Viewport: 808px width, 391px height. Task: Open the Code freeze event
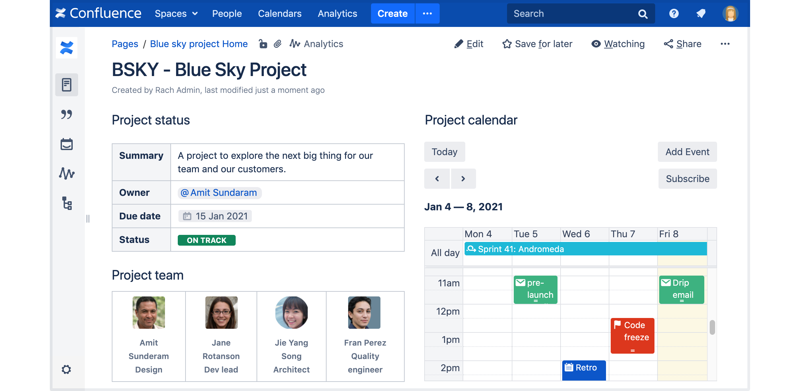pyautogui.click(x=633, y=335)
